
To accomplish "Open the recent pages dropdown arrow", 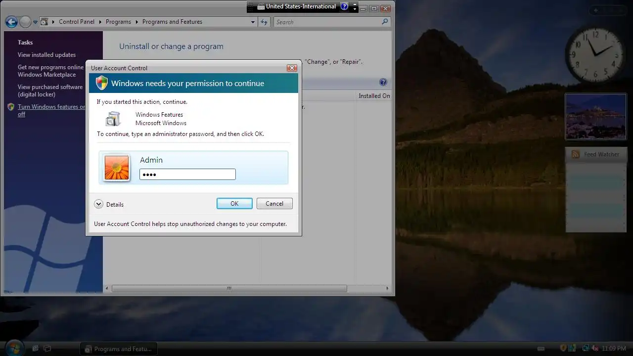I will pyautogui.click(x=35, y=22).
